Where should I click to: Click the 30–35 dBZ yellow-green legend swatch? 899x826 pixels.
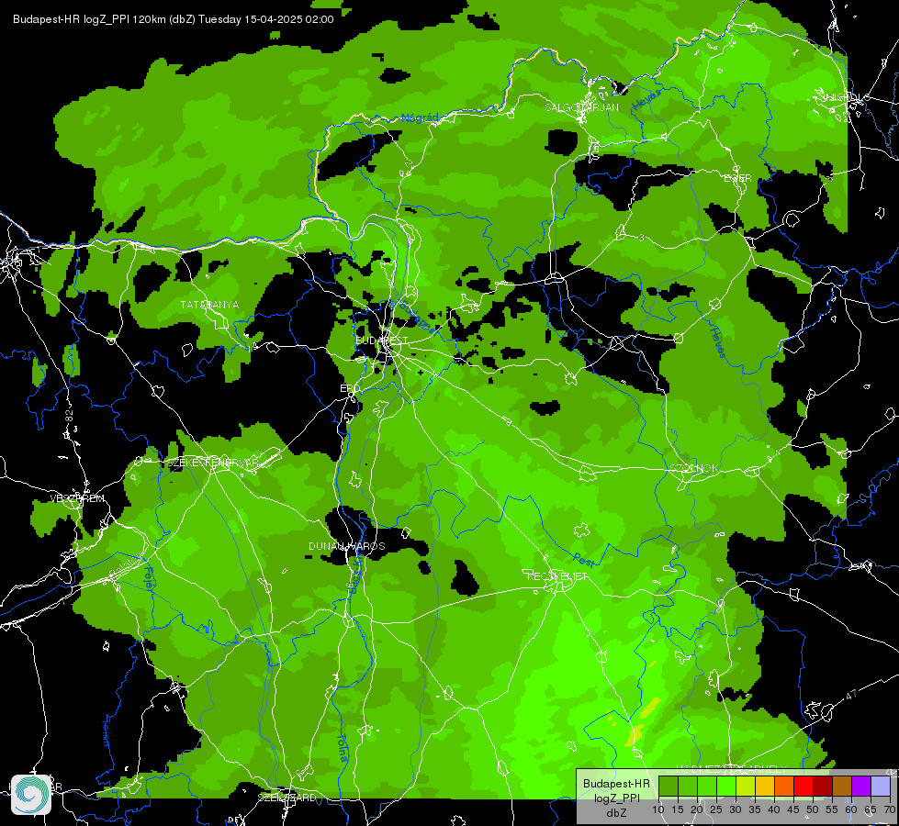(746, 787)
